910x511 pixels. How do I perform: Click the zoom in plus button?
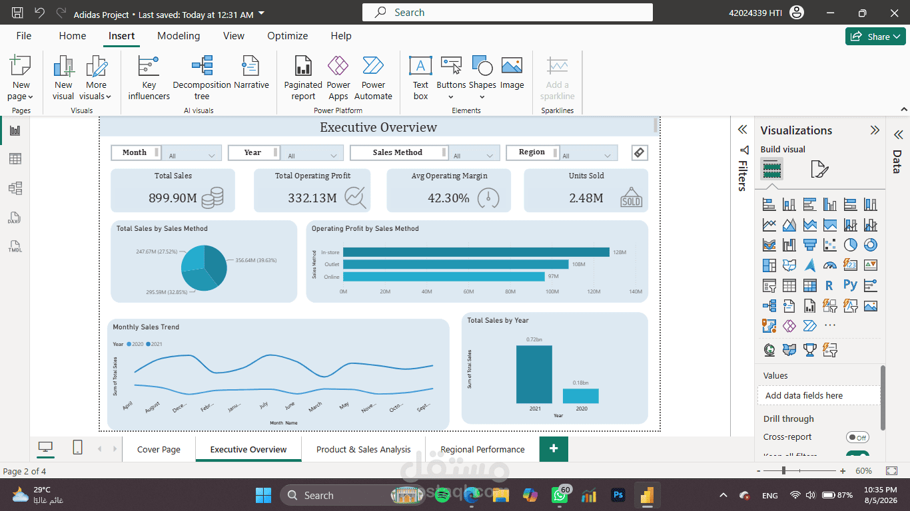[x=843, y=471]
